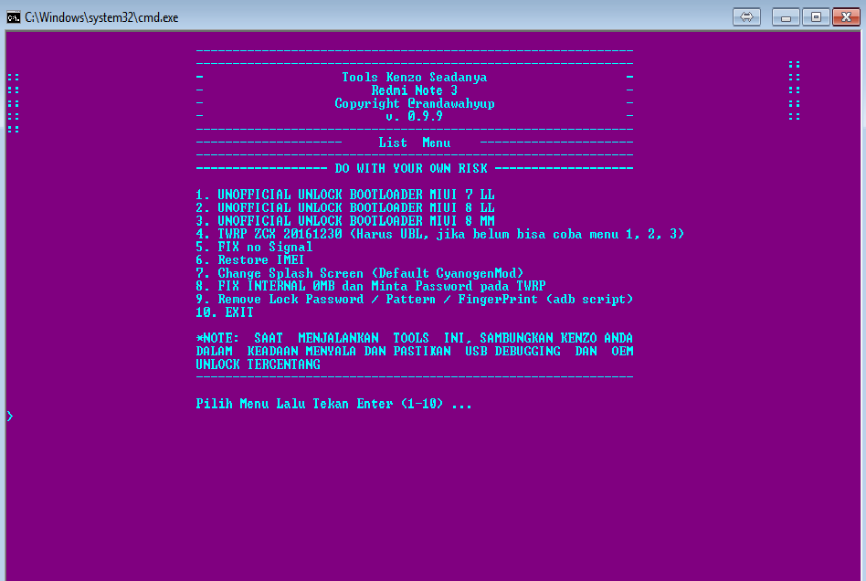Click the '>' input prompt in console
Screen dimensions: 866x581
coord(10,417)
